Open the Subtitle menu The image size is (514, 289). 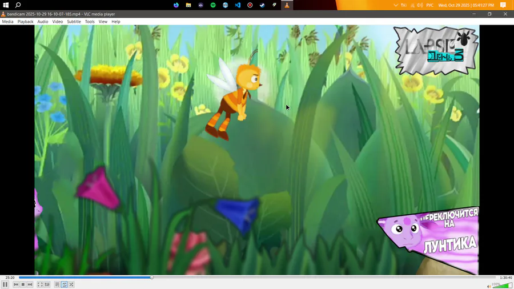74,22
